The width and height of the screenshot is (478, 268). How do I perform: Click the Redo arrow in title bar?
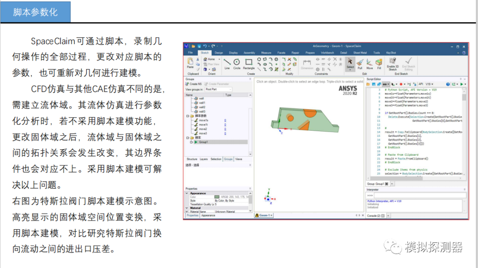(x=213, y=46)
